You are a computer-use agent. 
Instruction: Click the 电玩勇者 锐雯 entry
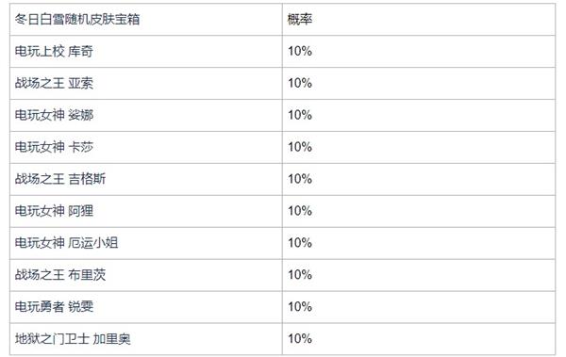coord(54,307)
